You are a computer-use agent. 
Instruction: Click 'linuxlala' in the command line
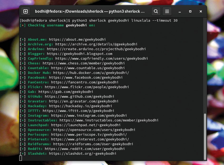coord(141,21)
